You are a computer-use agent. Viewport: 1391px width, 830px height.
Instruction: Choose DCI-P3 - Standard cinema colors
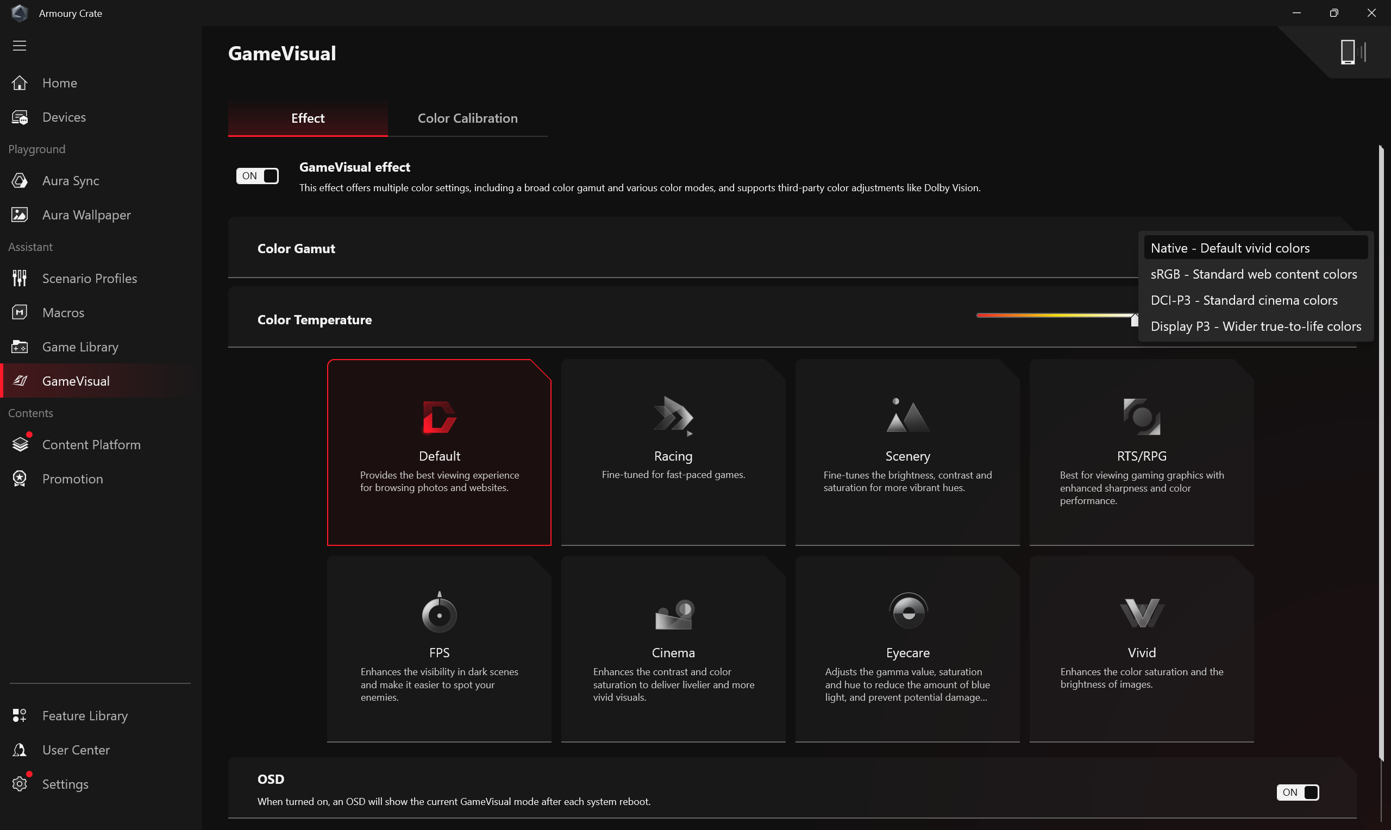tap(1256, 300)
